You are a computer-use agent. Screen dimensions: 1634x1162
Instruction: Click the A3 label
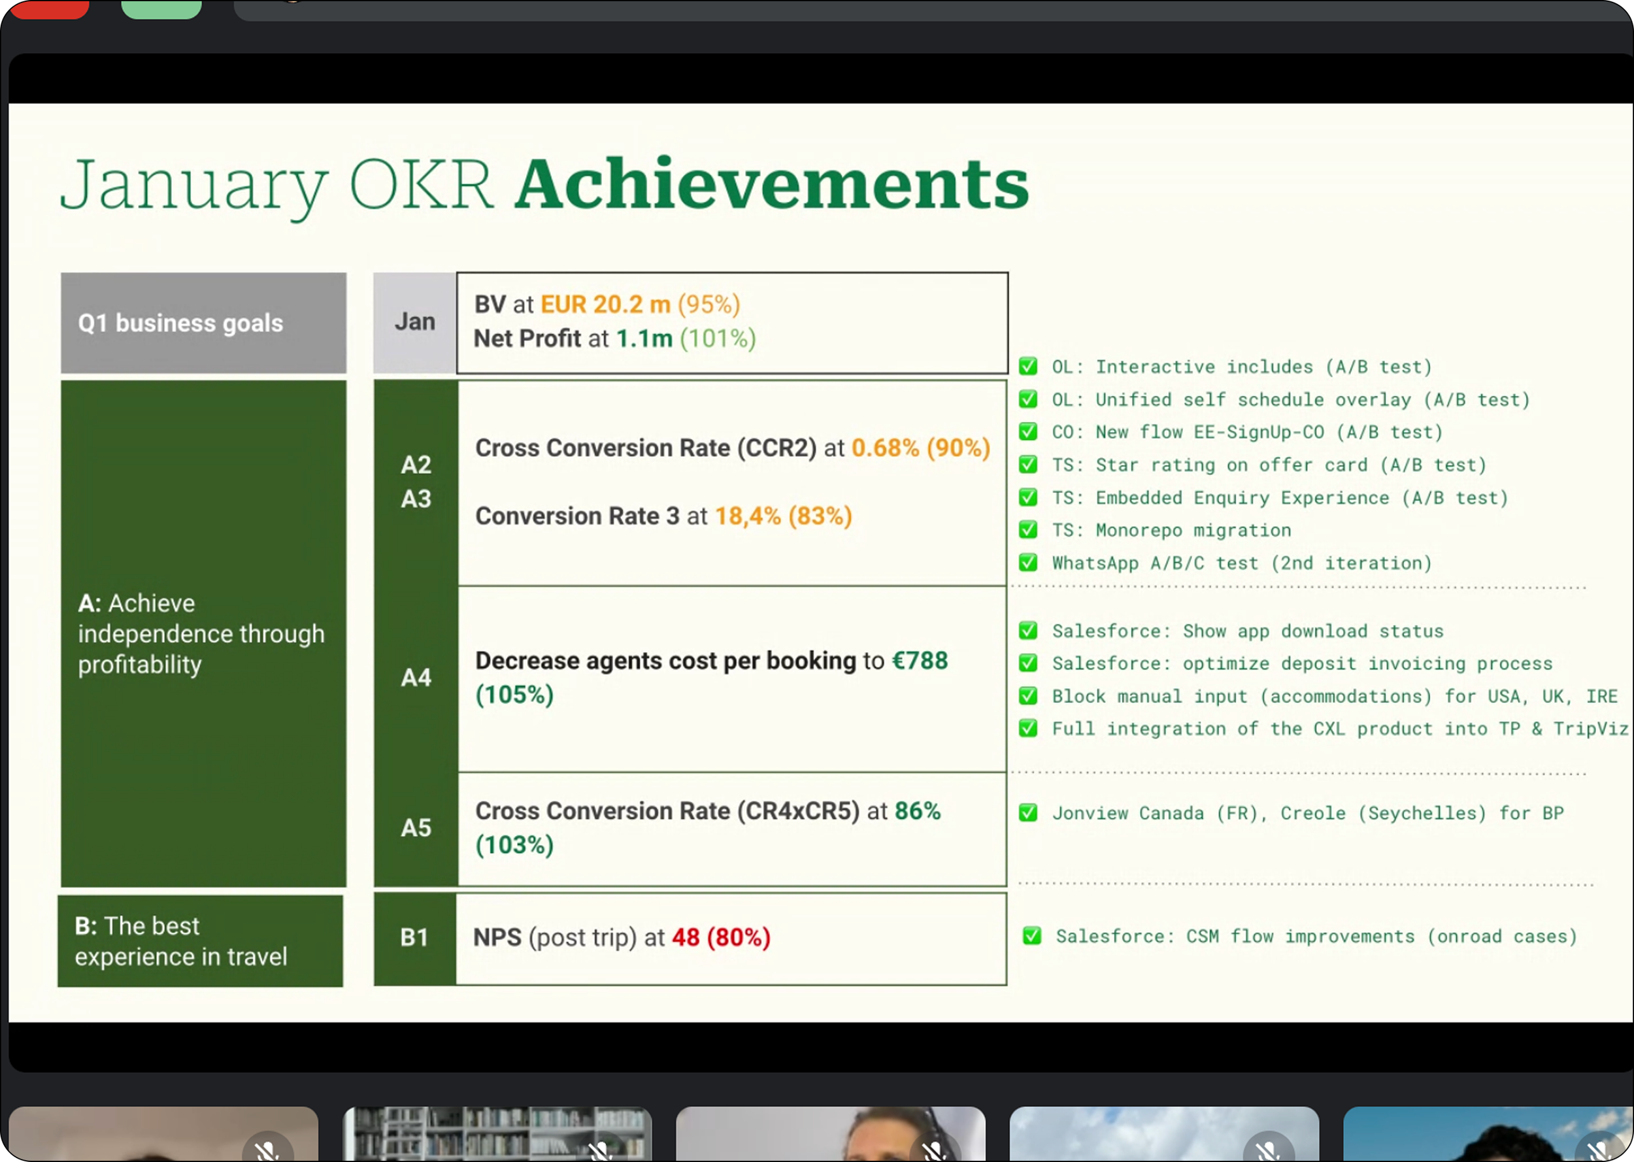pos(416,499)
